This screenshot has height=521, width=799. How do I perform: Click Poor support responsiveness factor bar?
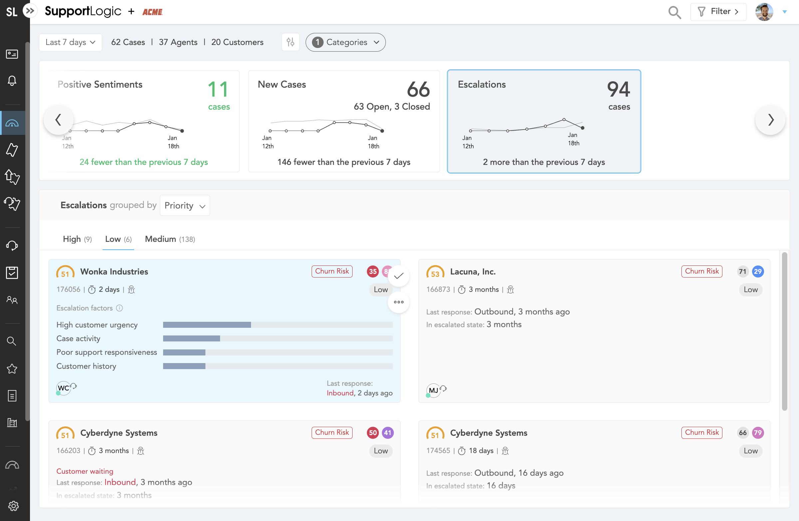tap(278, 352)
